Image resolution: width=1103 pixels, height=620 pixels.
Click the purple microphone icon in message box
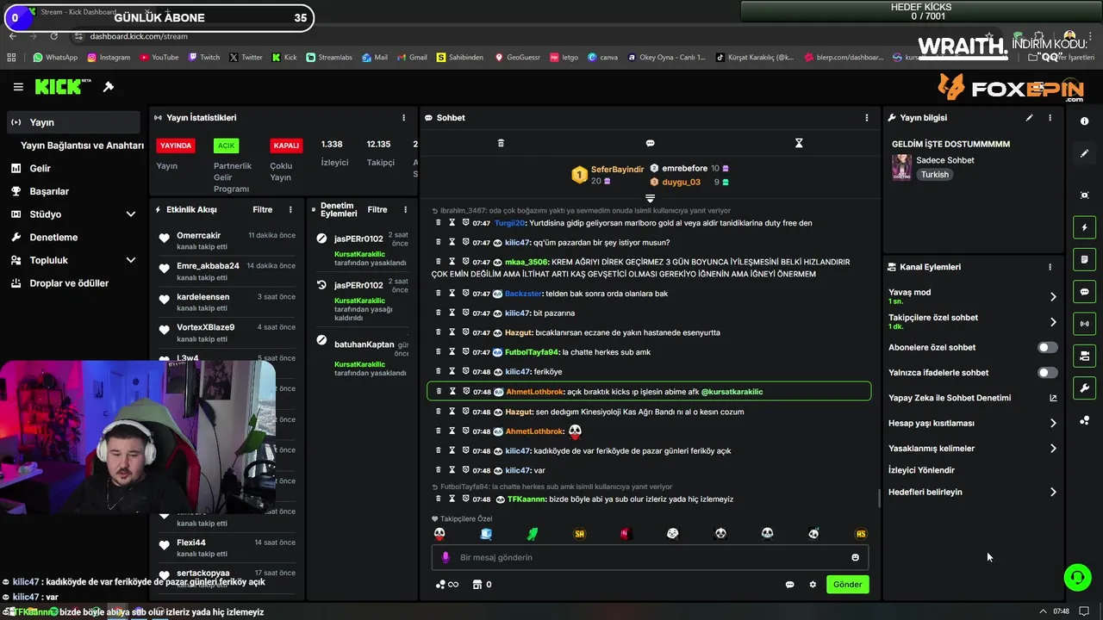446,557
